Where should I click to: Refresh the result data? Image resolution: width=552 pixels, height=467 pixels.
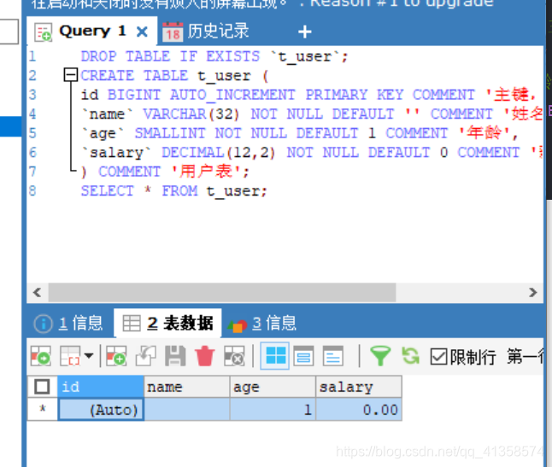410,356
